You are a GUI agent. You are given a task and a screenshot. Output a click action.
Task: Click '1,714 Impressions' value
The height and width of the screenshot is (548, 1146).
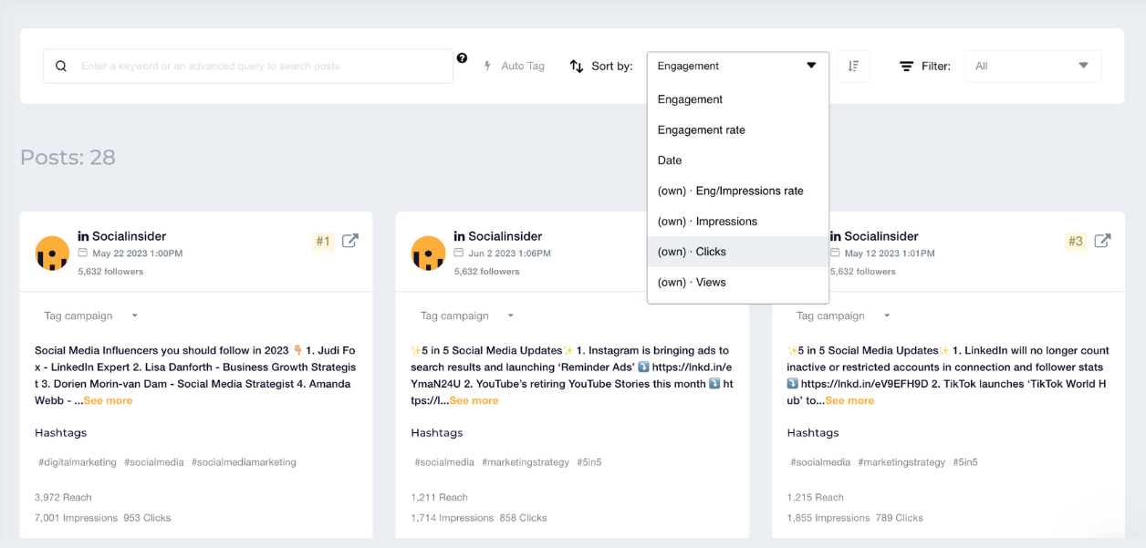pyautogui.click(x=453, y=518)
